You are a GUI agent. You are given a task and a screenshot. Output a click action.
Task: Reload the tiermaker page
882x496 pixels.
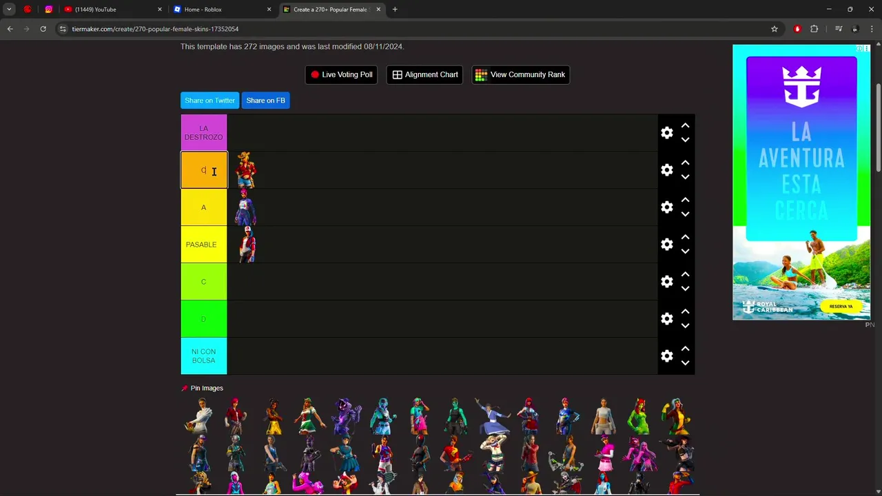tap(43, 29)
